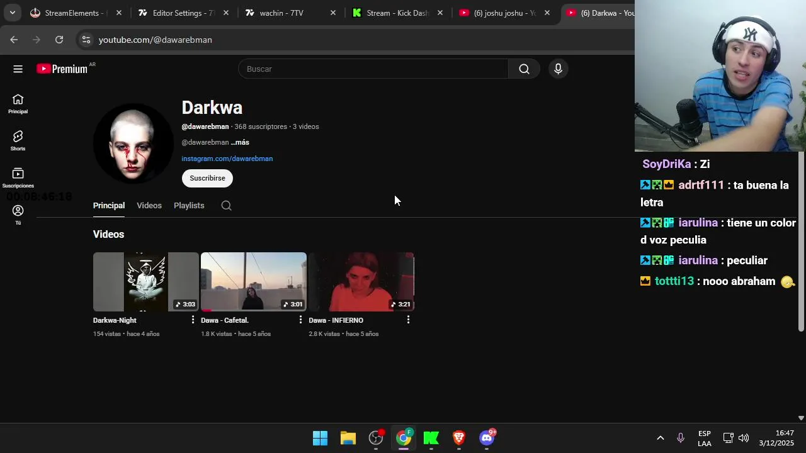Switch to Stream - Kick Dashboard tab
The image size is (806, 453).
(397, 13)
